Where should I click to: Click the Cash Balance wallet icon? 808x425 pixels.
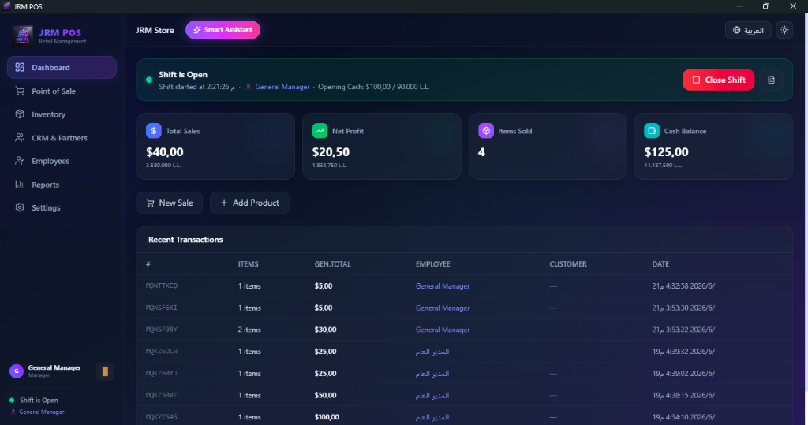click(x=652, y=131)
